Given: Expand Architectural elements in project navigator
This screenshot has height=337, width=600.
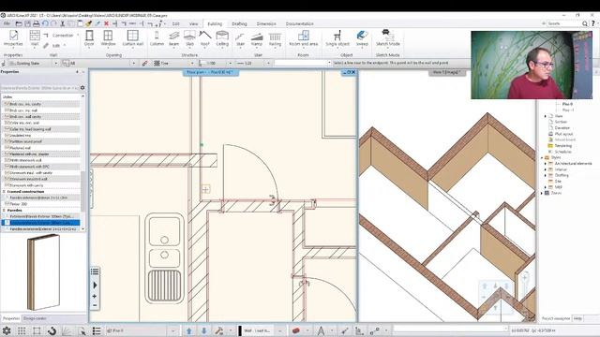Looking at the screenshot, I should pos(546,163).
